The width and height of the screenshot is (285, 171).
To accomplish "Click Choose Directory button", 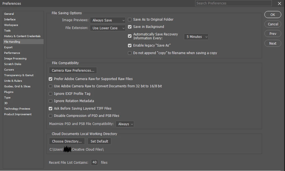I will (x=67, y=141).
